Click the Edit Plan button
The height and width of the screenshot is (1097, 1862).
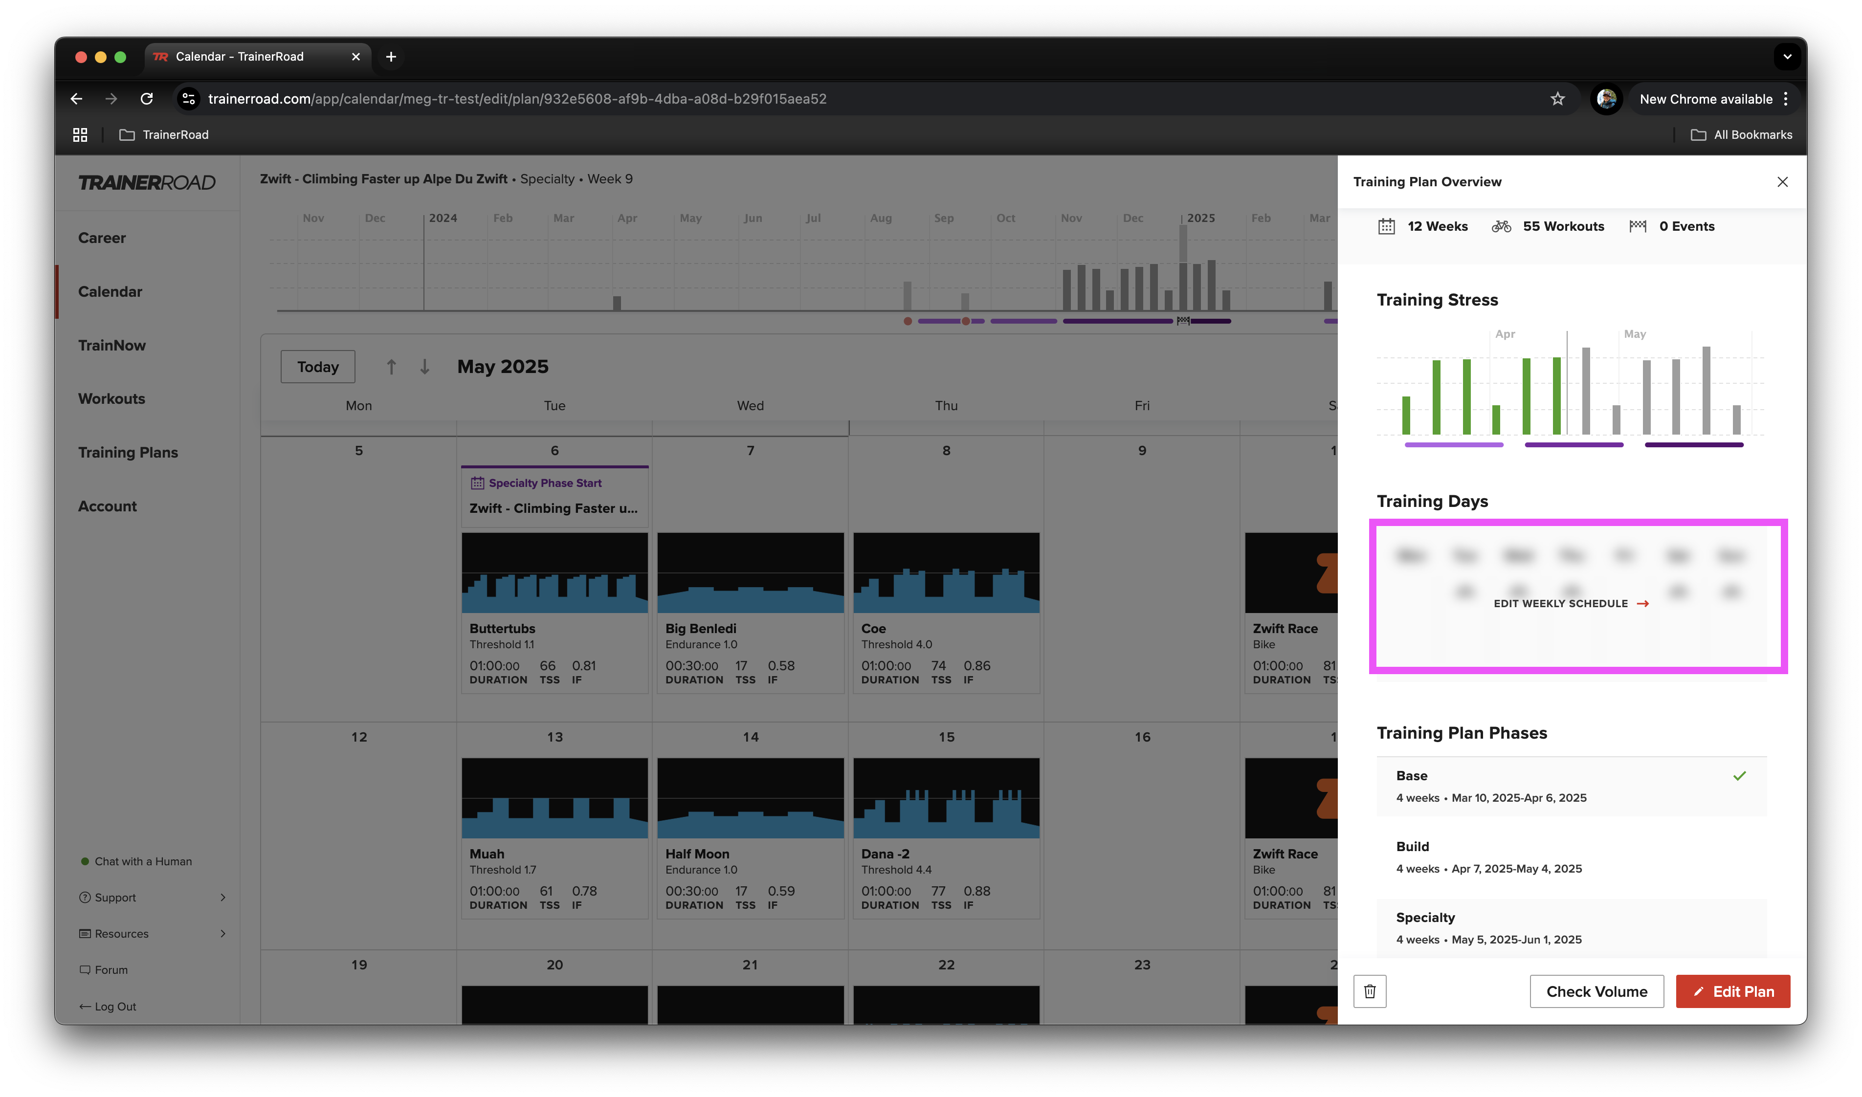pos(1732,991)
